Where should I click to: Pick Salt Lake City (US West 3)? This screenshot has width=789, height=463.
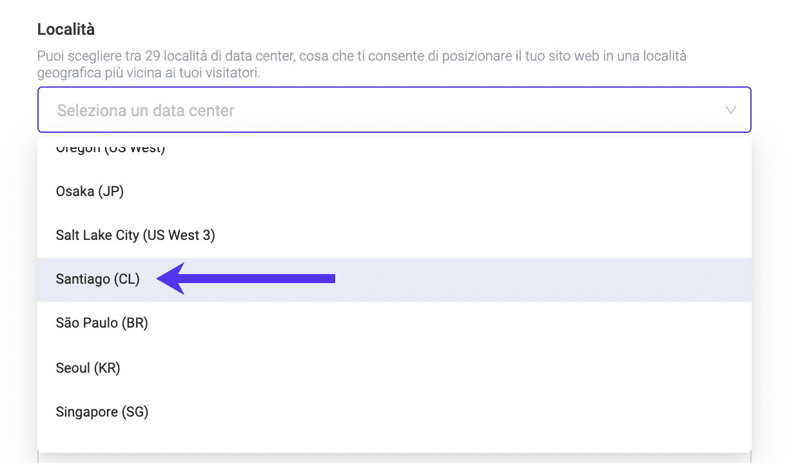pyautogui.click(x=135, y=235)
